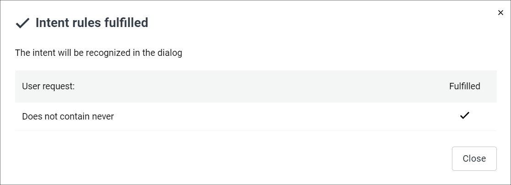Click the "intent will be recognized" description text
The image size is (511, 185).
click(x=98, y=53)
